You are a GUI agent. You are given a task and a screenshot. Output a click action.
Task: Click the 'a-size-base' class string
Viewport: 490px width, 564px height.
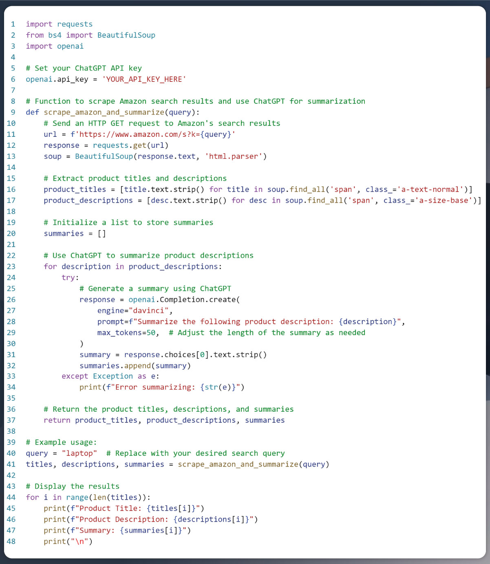point(444,200)
